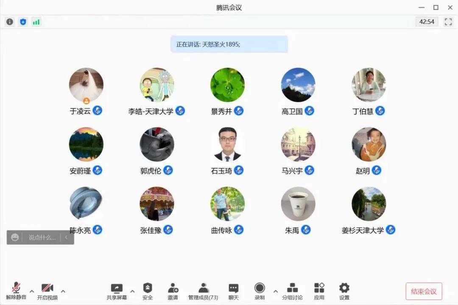Image resolution: width=458 pixels, height=305 pixels.
Task: Open the Security (安全) tool
Action: tap(147, 291)
